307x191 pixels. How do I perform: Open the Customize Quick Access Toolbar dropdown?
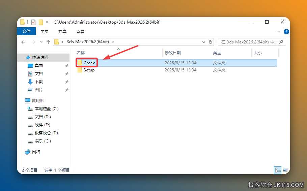47,23
